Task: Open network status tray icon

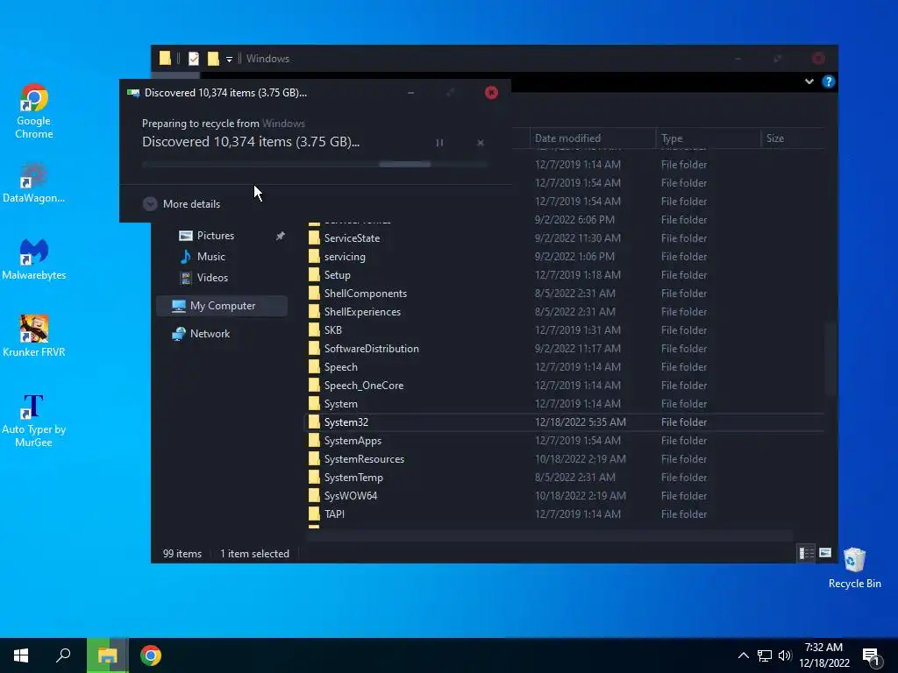Action: click(x=765, y=655)
